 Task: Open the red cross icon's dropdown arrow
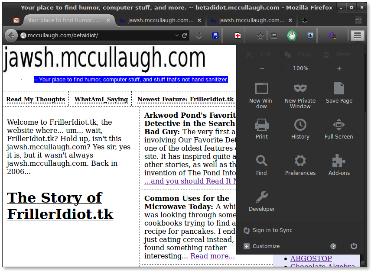pyautogui.click(x=247, y=35)
